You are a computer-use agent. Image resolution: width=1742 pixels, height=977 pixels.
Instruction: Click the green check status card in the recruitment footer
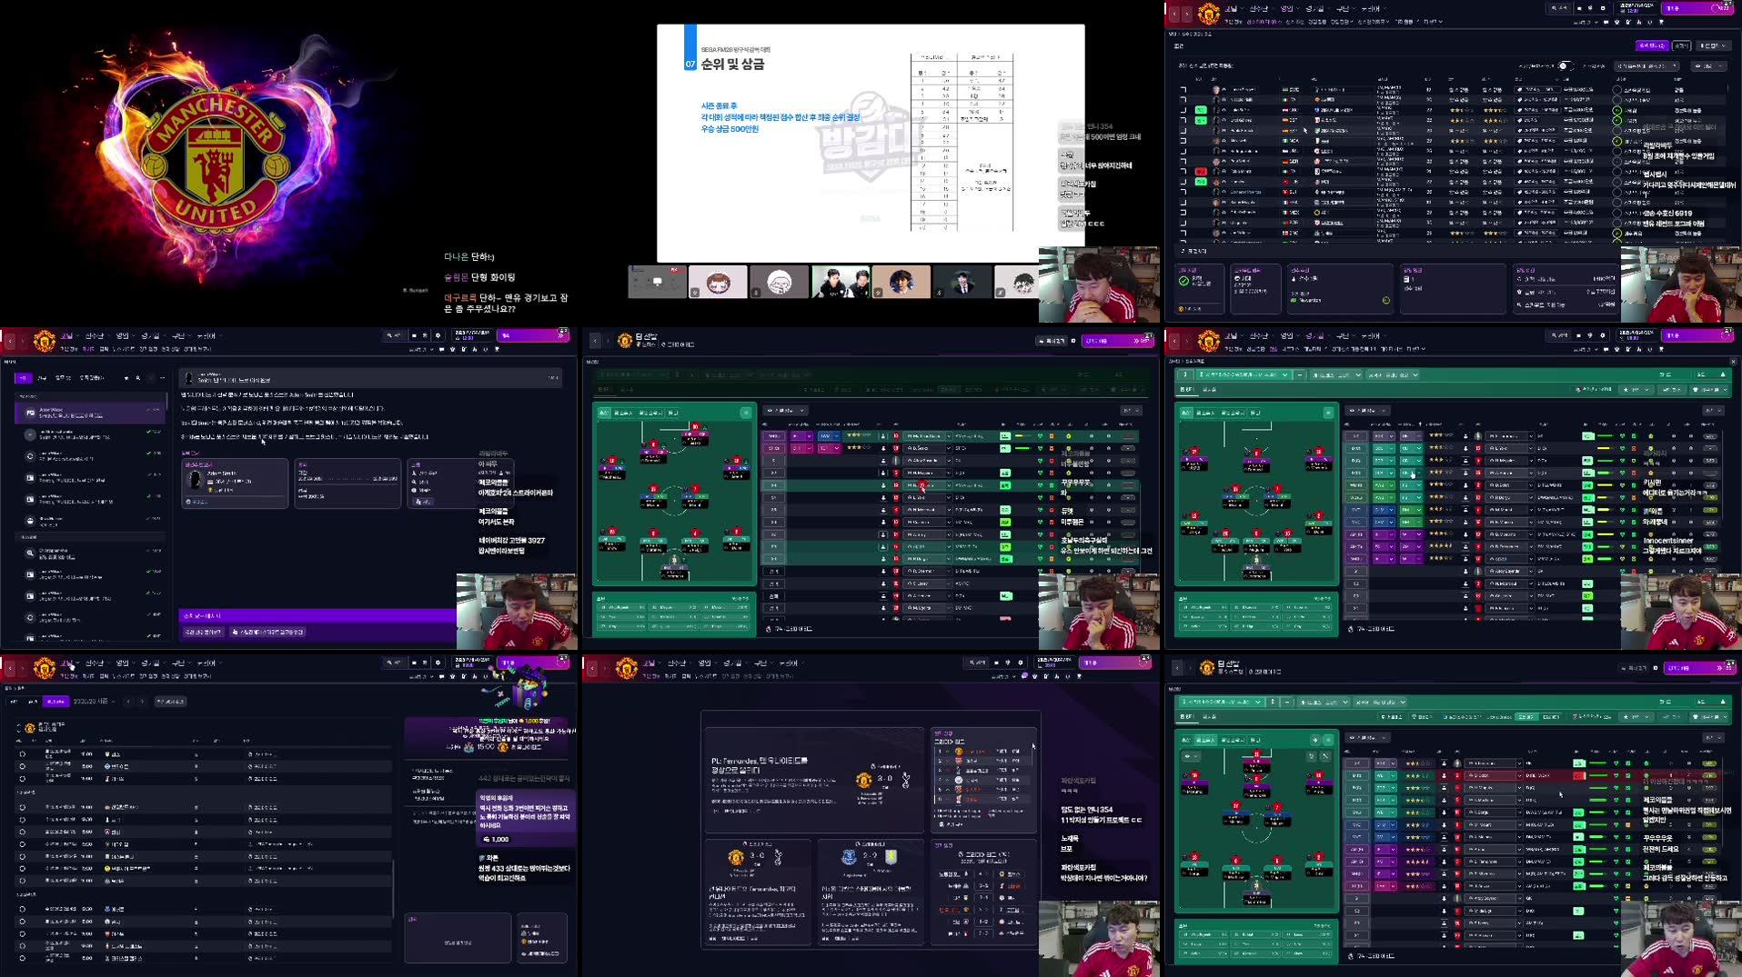pos(1199,288)
